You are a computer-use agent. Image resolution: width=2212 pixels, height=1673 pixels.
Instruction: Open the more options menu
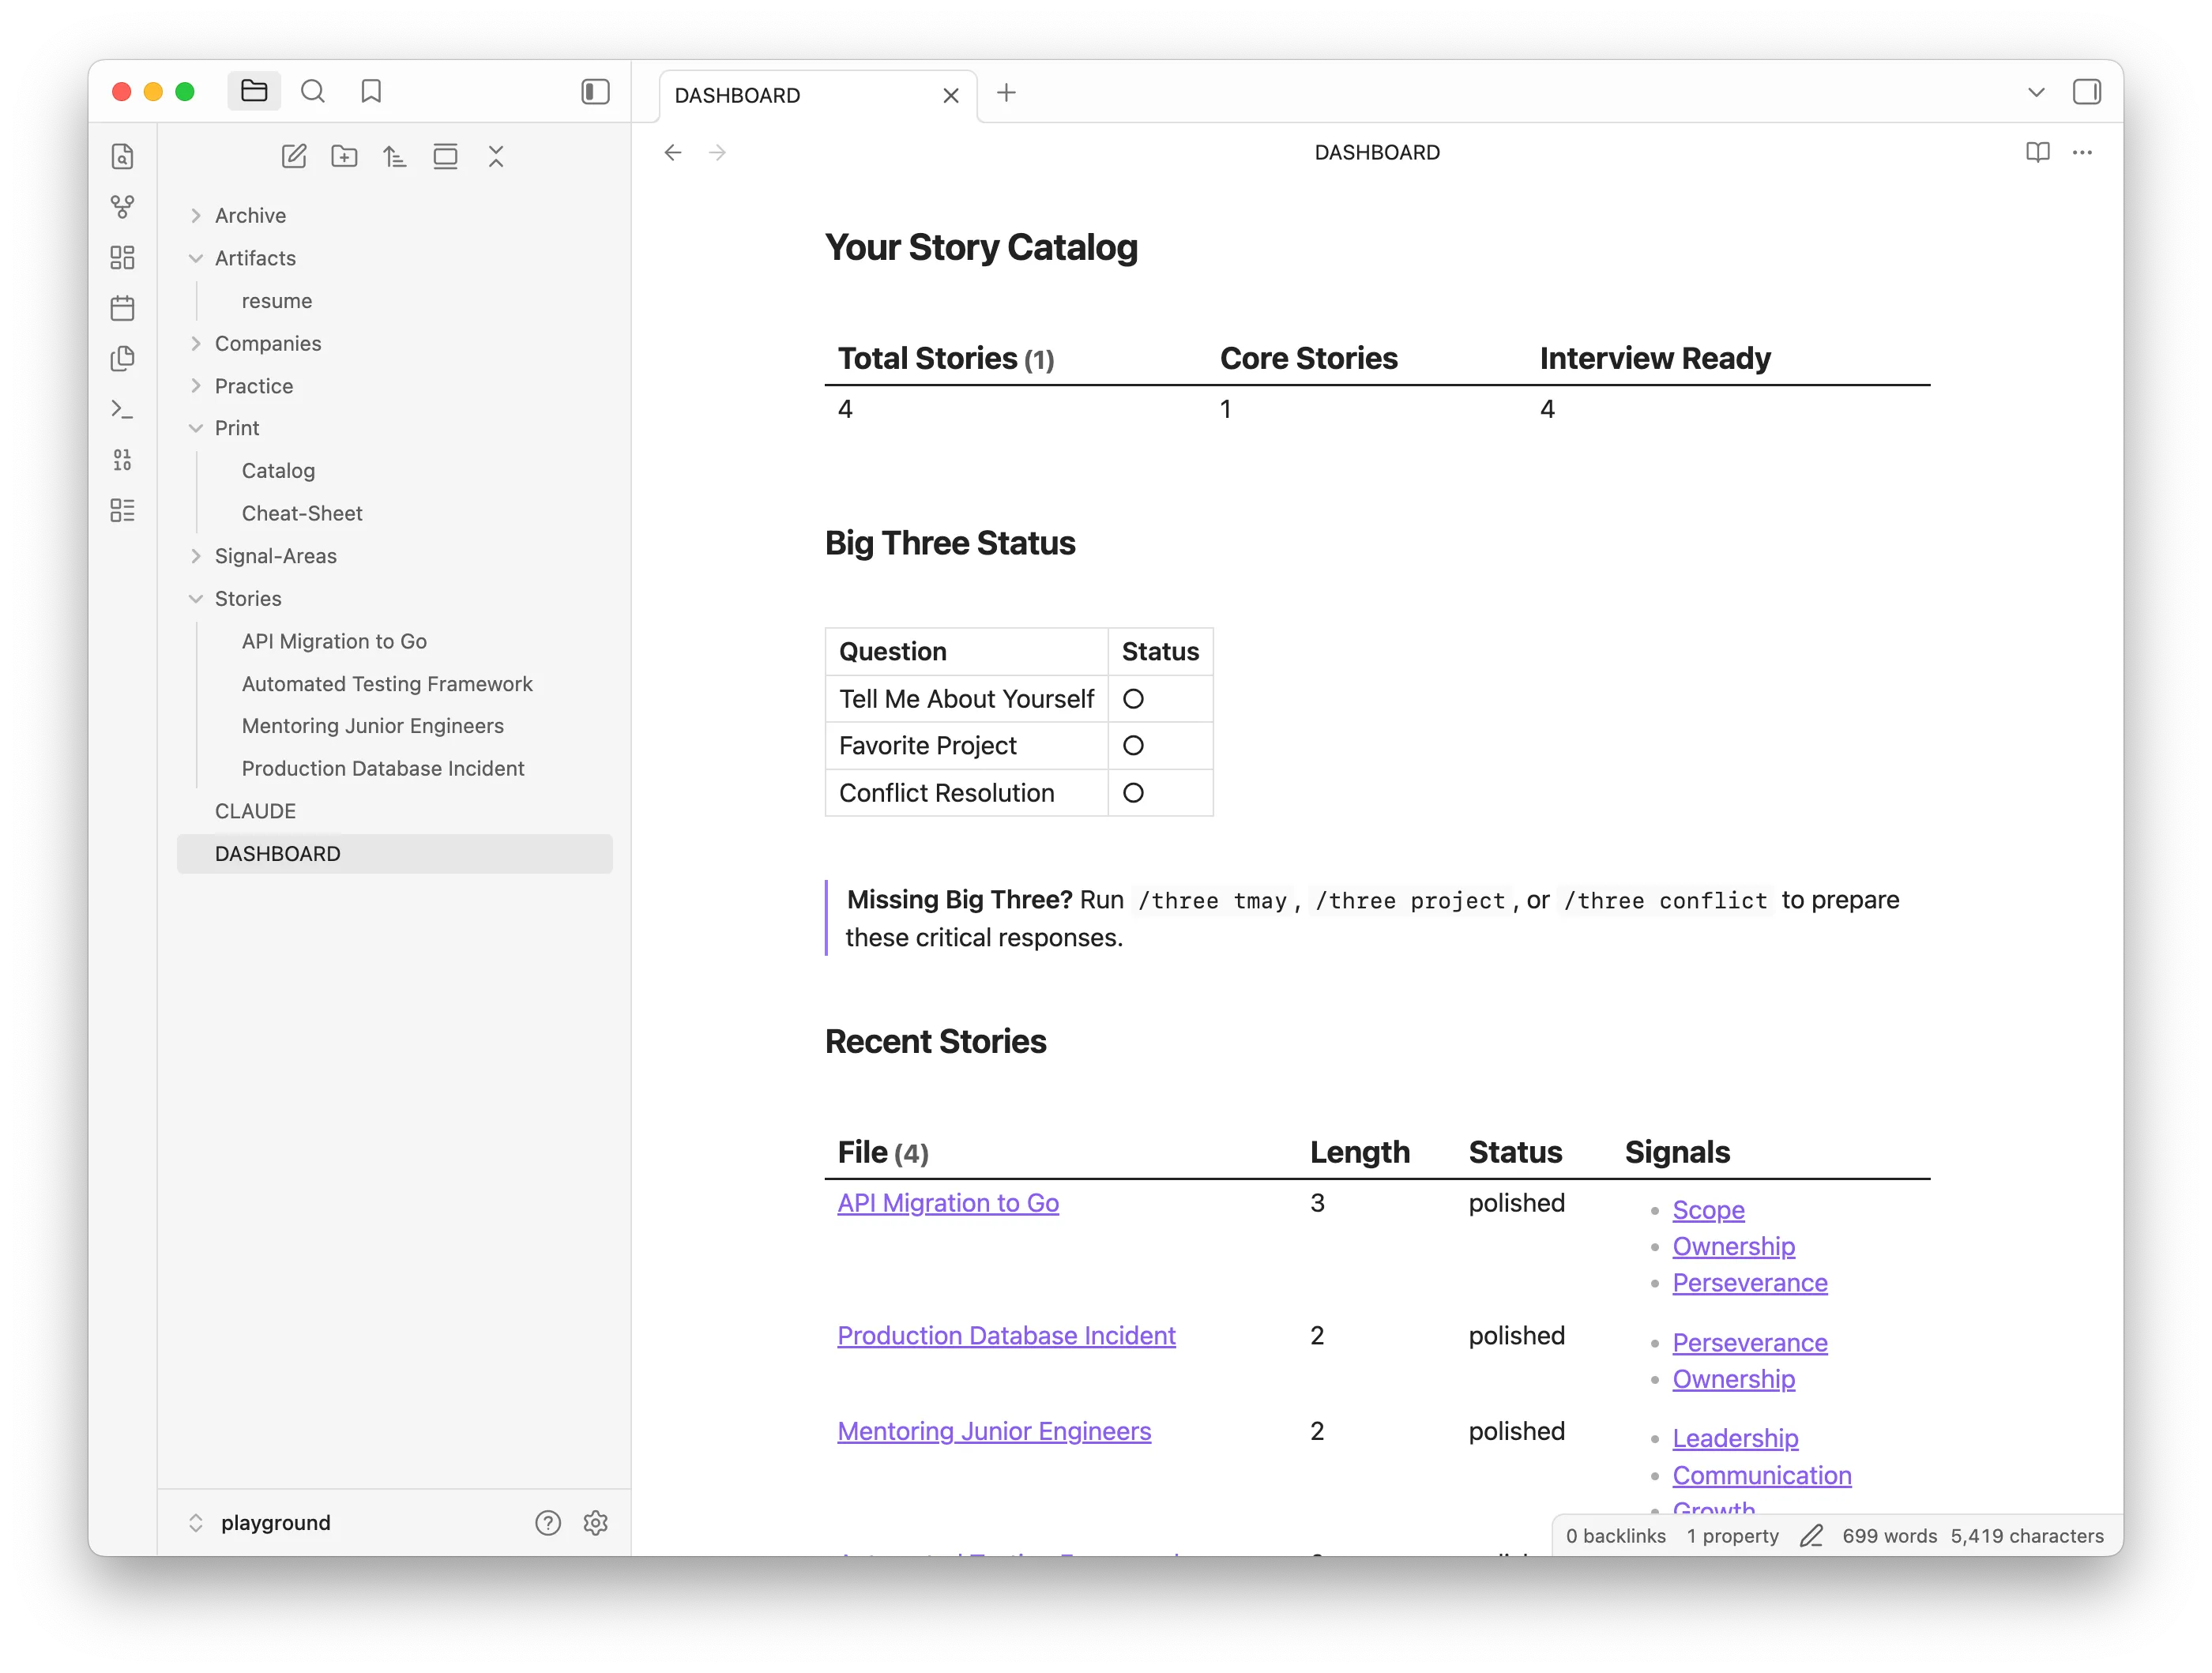2083,152
